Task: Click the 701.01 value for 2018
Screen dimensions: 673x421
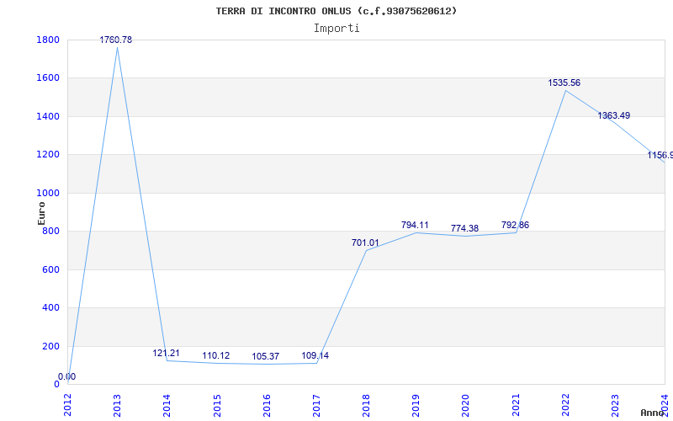Action: 365,243
